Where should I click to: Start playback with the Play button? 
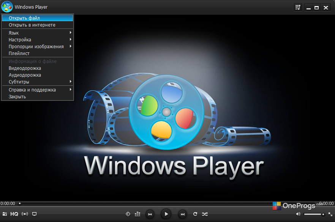click(x=166, y=214)
